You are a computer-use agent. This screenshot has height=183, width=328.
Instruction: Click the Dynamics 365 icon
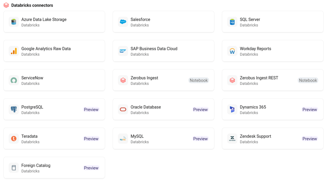pos(232,110)
